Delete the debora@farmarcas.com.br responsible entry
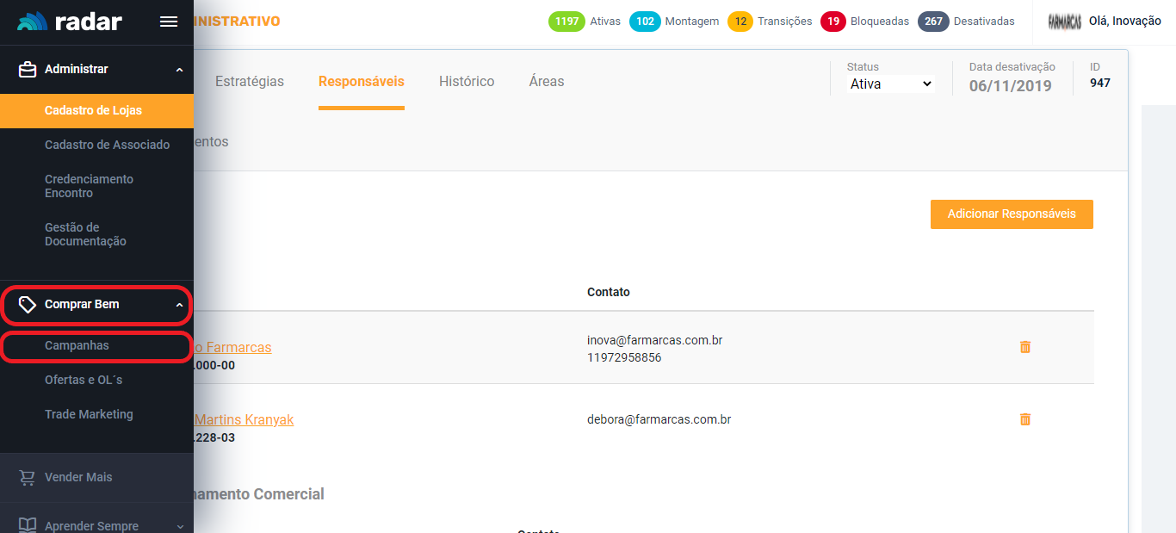Screen dimensions: 1176x533 click(x=1024, y=419)
